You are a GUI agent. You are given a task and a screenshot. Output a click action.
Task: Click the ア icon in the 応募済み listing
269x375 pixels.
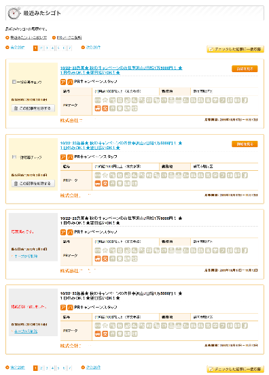[x=63, y=232]
